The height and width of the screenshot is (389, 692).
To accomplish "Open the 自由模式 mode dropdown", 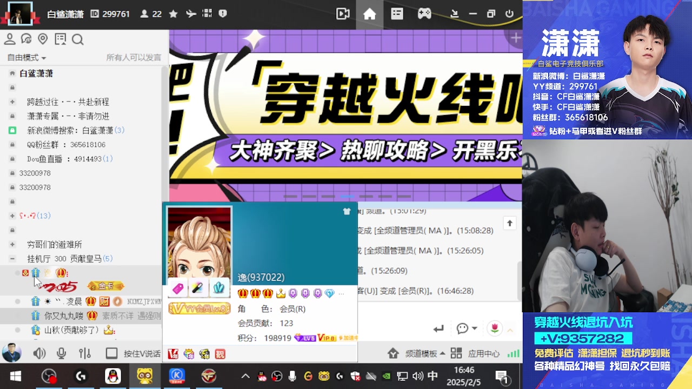I will point(26,58).
